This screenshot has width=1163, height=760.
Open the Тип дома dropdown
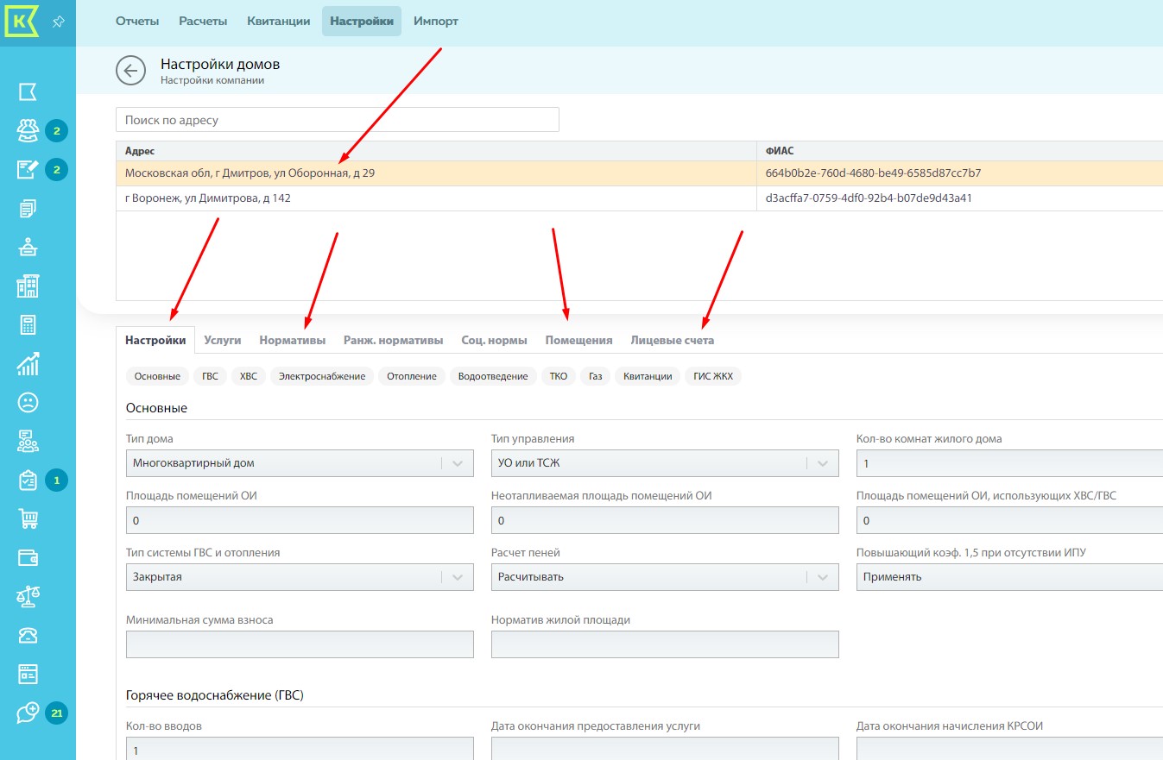300,463
